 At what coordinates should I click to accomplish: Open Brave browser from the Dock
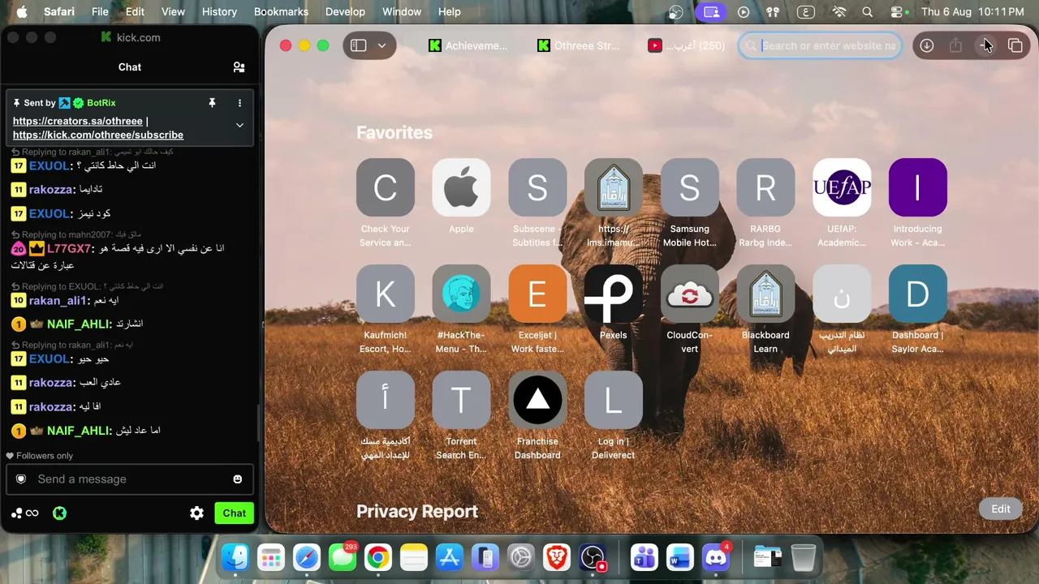tap(557, 558)
